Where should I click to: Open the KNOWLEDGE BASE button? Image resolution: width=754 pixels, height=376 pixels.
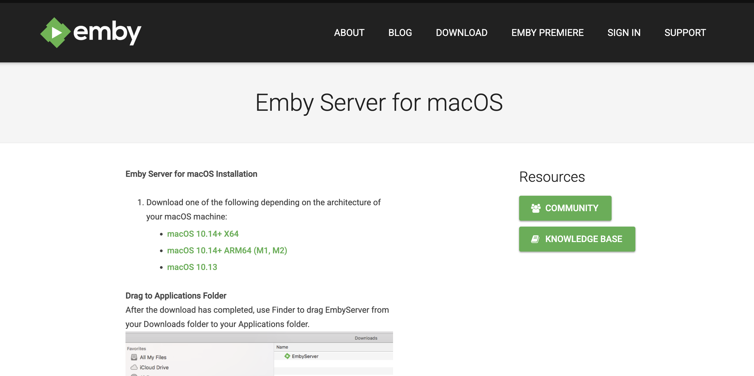tap(577, 239)
